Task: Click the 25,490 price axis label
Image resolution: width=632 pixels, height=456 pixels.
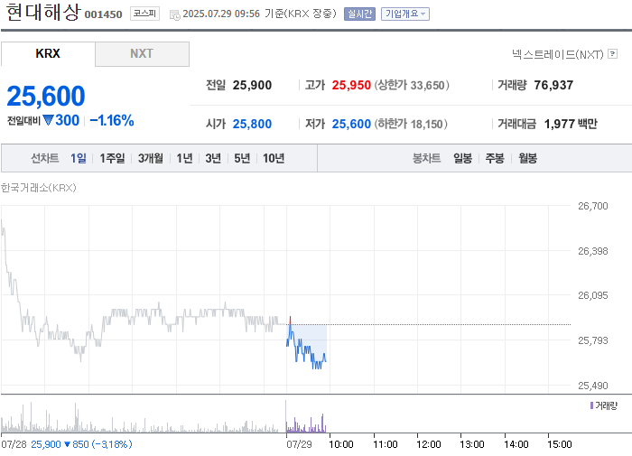Action: (x=593, y=386)
